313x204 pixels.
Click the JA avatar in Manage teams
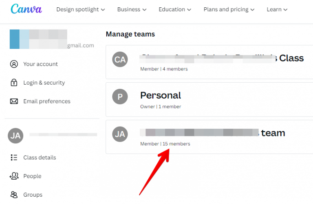[120, 134]
